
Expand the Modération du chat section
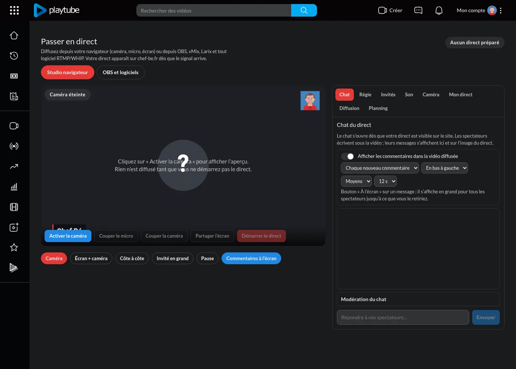[x=418, y=299]
